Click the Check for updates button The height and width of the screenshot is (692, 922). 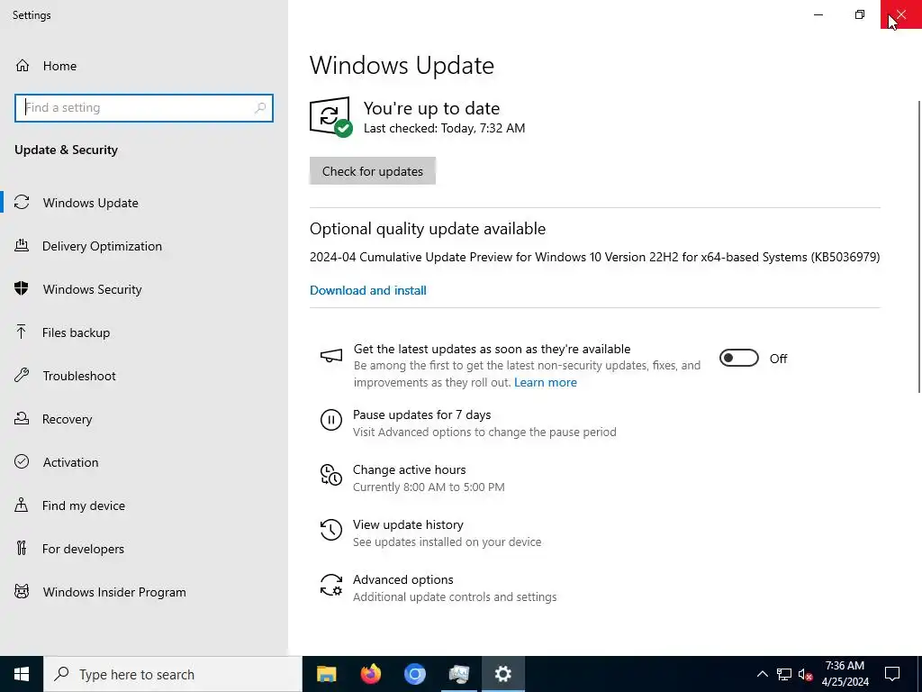pyautogui.click(x=372, y=170)
